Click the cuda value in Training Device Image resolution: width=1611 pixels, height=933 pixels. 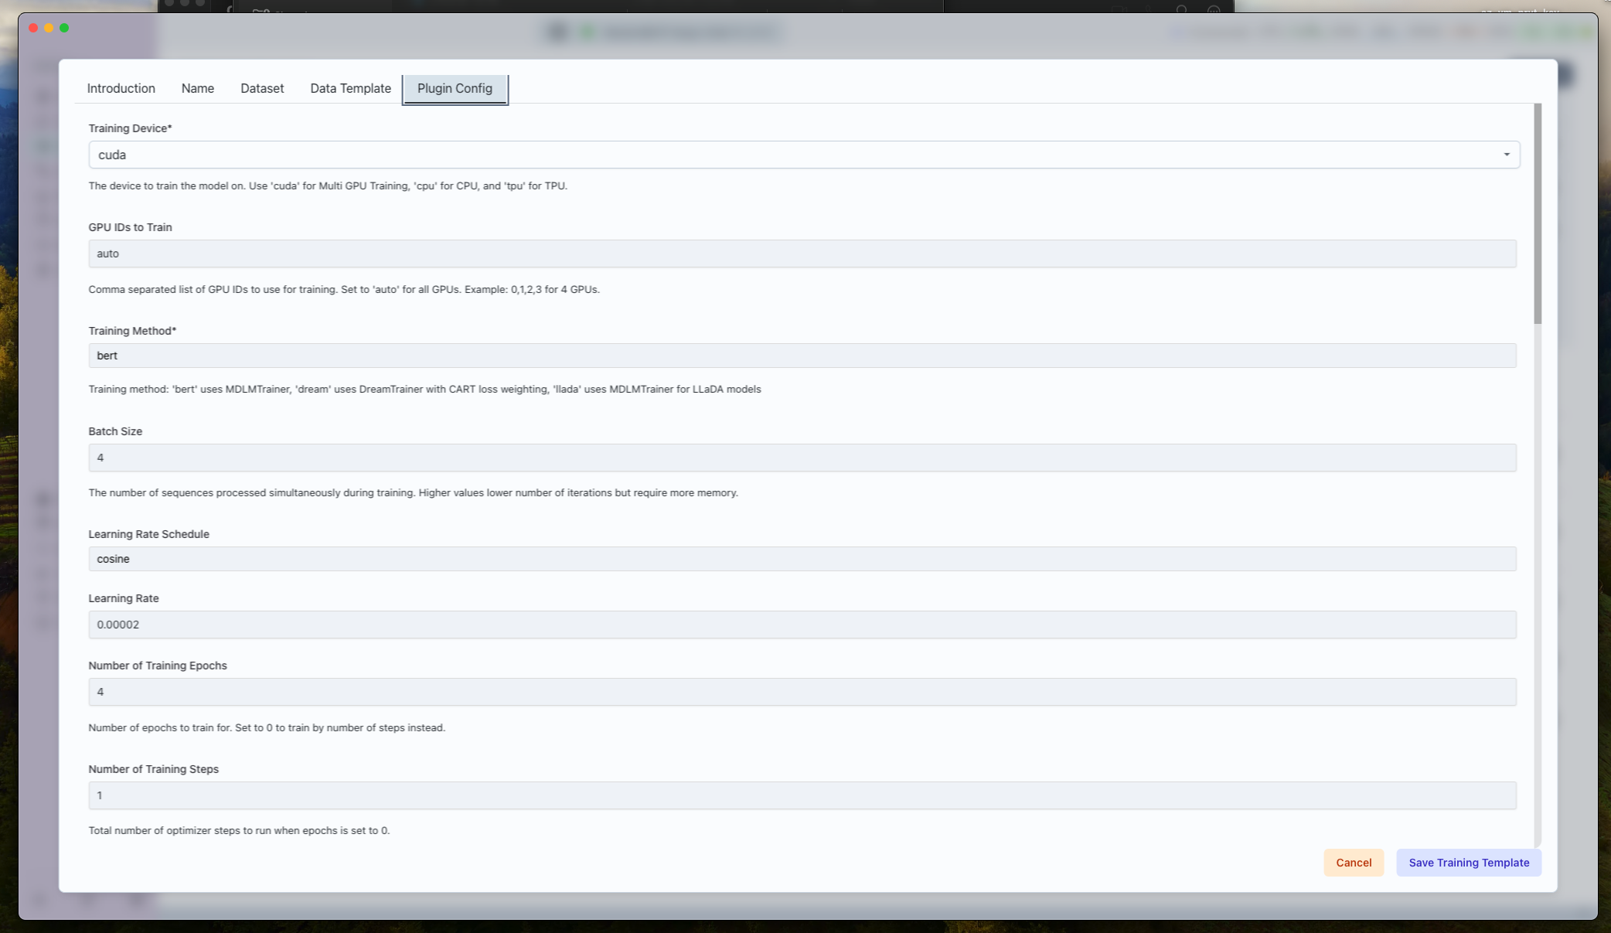(x=112, y=155)
